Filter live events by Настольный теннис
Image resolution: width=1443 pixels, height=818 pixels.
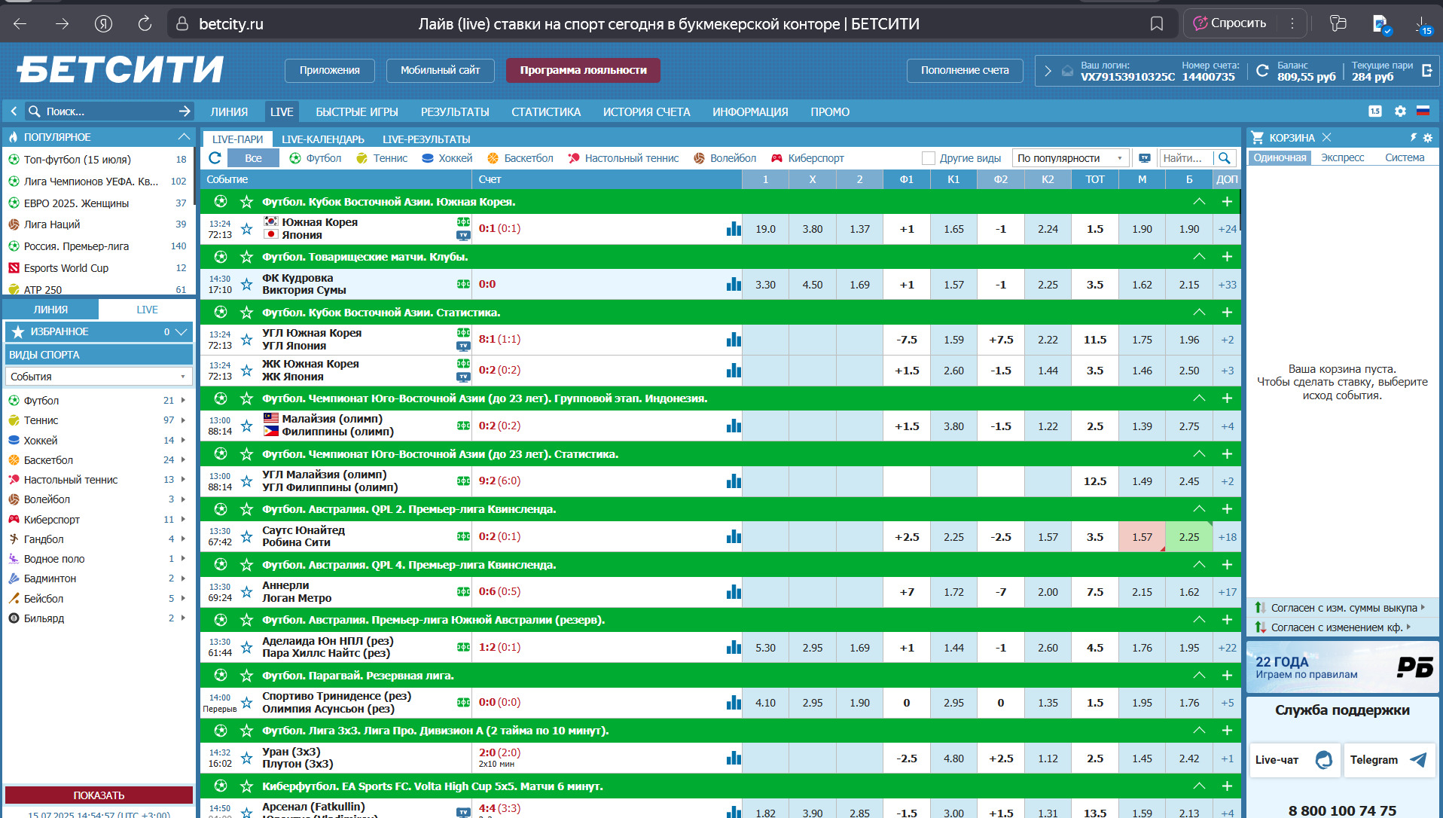(624, 158)
